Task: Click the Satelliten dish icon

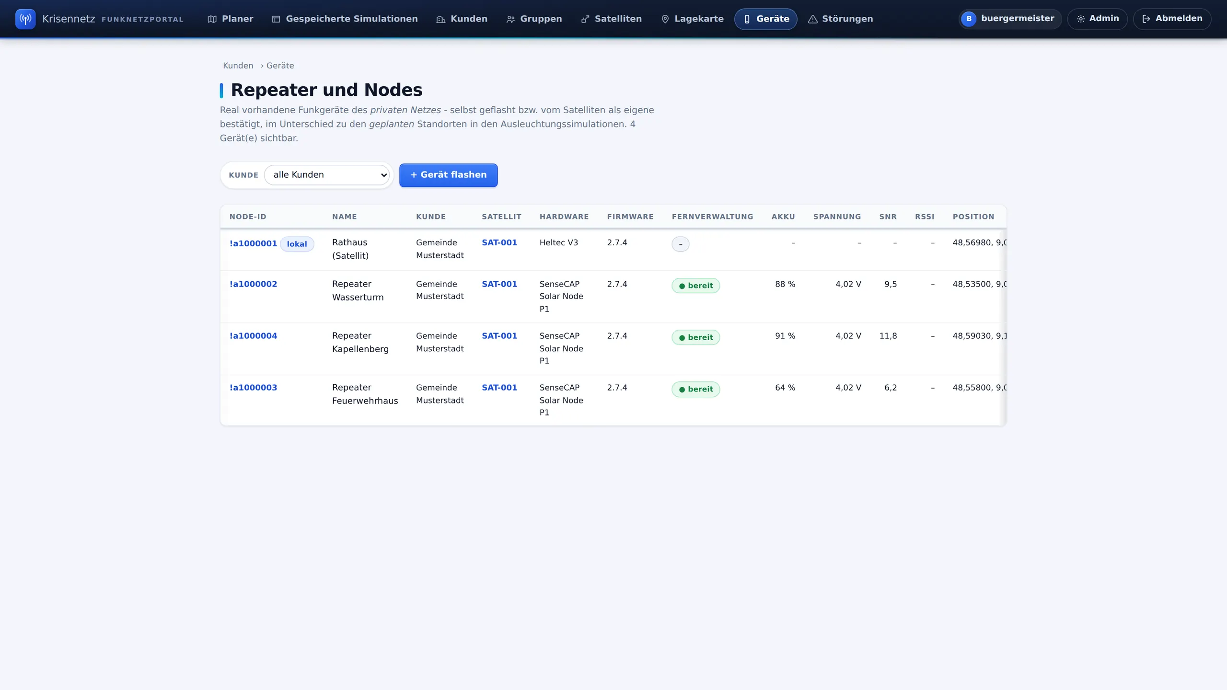Action: coord(585,19)
